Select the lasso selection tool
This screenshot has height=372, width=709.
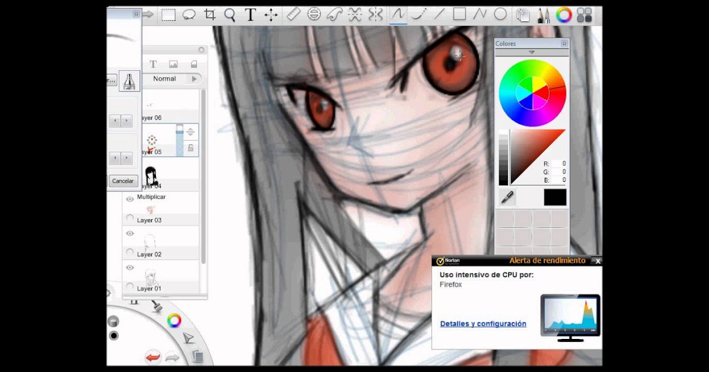(189, 15)
